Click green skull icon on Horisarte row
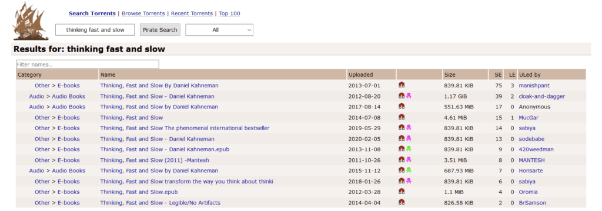Image resolution: width=602 pixels, height=211 pixels. [409, 171]
